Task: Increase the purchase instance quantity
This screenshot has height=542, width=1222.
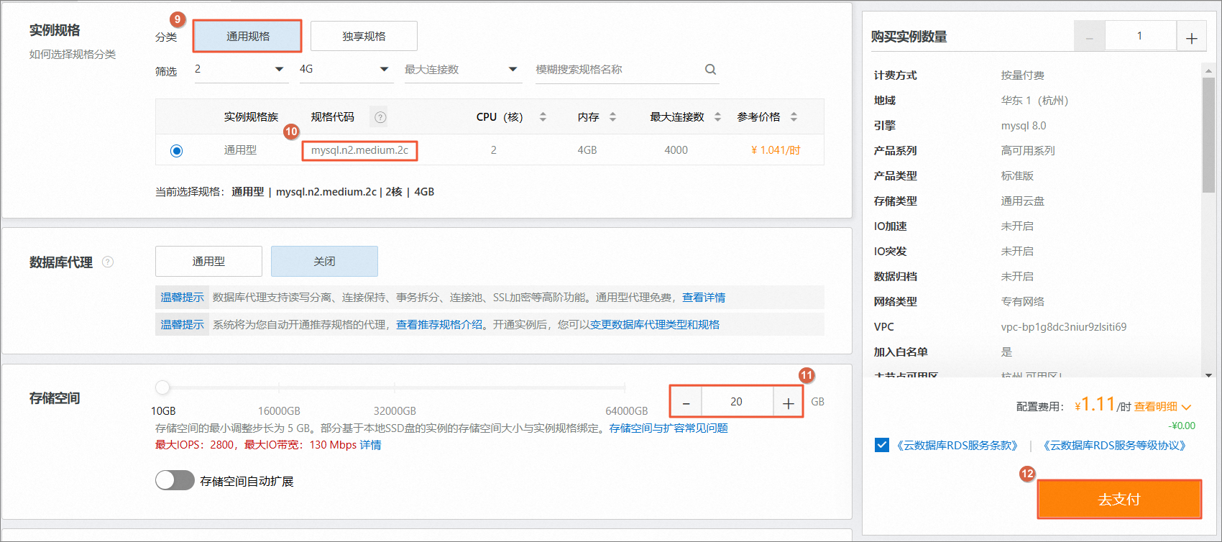Action: point(1191,37)
